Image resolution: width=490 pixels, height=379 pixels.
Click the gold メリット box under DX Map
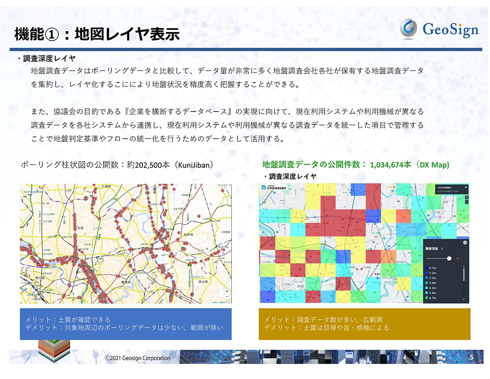pos(364,324)
